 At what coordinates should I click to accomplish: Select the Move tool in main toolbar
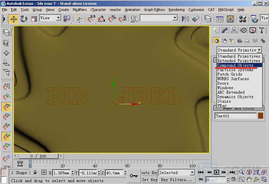[x=14, y=19]
